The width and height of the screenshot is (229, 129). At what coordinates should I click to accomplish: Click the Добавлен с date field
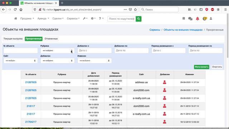94,51
